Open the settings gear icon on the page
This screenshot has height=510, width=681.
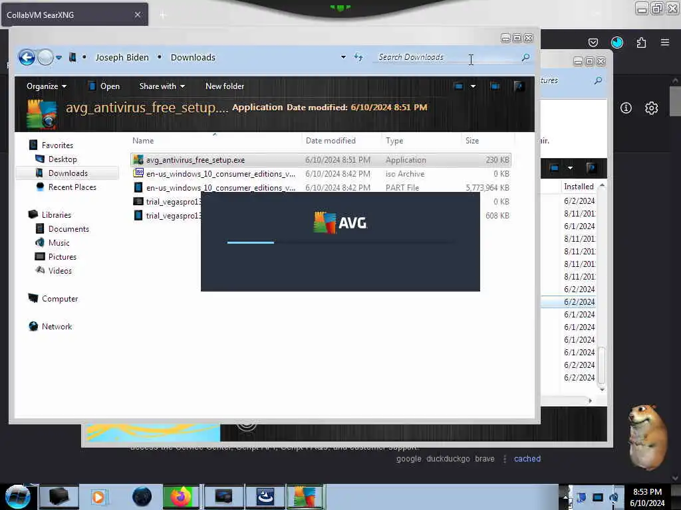click(651, 108)
